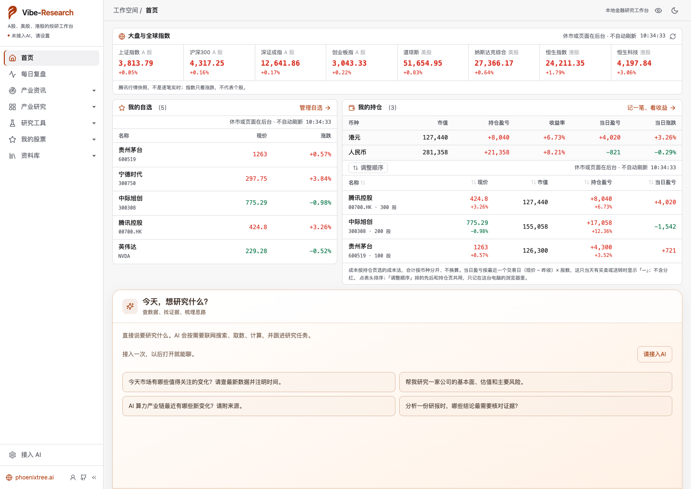Sort holdings by 持仓盈亏 column header

[598, 183]
